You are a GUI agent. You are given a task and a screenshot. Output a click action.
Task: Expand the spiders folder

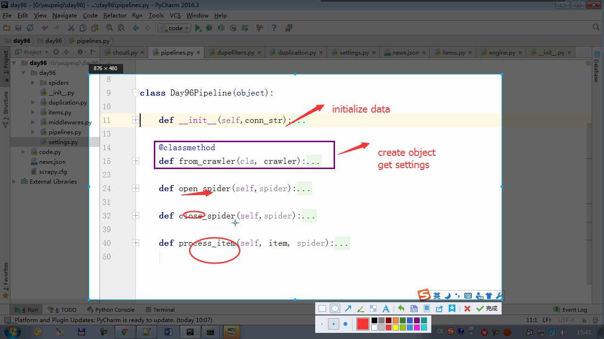(33, 82)
